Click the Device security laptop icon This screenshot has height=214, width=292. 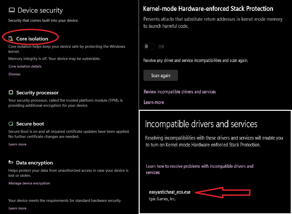(12, 10)
